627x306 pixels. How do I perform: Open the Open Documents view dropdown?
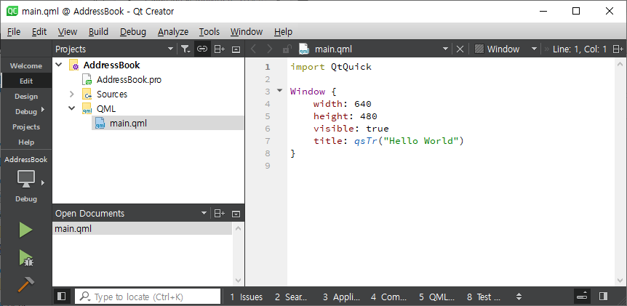click(204, 213)
